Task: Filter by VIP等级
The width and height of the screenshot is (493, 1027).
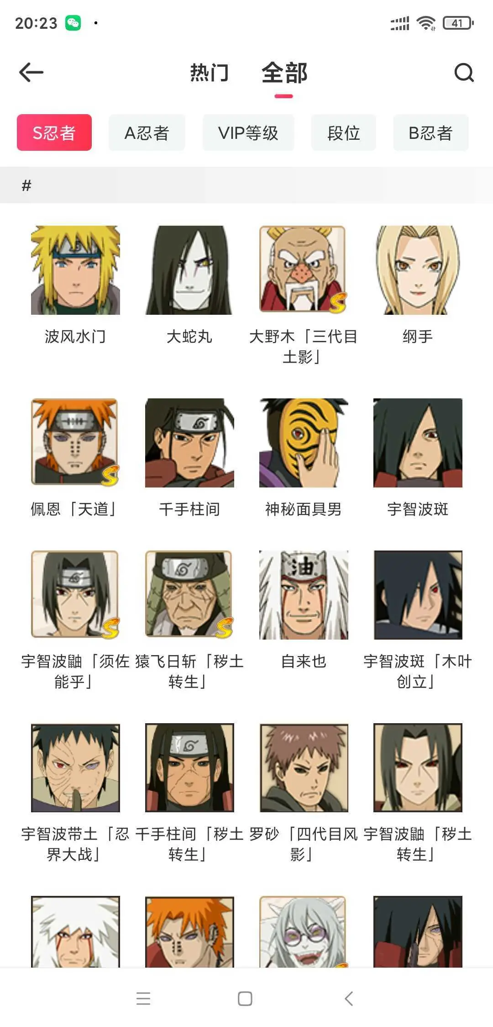Action: click(x=248, y=132)
